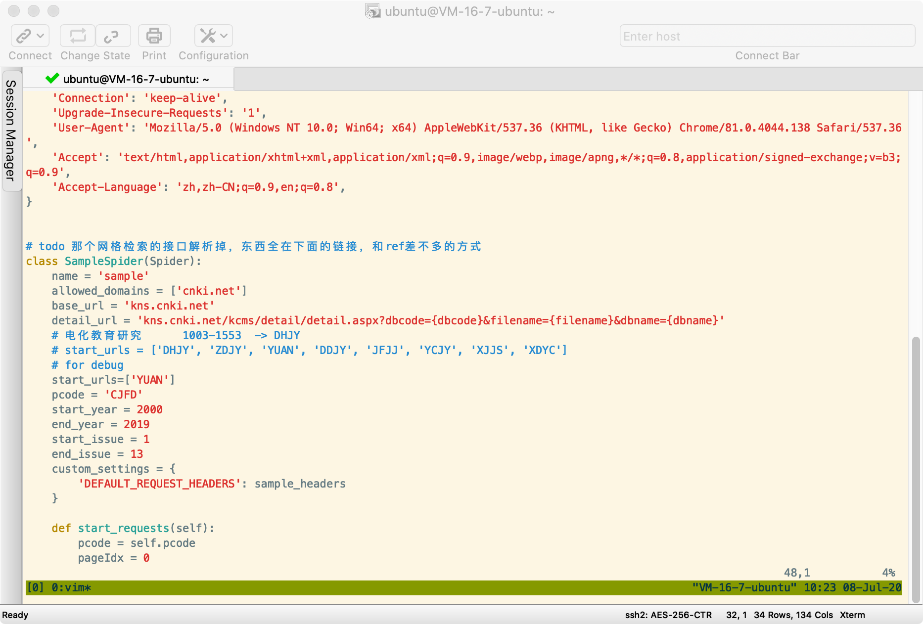Click the start_urls=['YUAN'] line
Image resolution: width=923 pixels, height=624 pixels.
pyautogui.click(x=113, y=380)
